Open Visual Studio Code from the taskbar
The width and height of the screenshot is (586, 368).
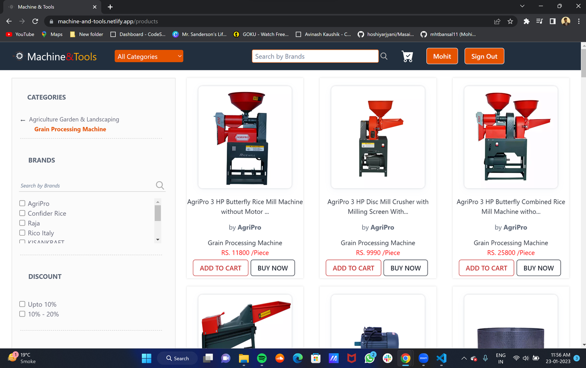[x=441, y=358]
